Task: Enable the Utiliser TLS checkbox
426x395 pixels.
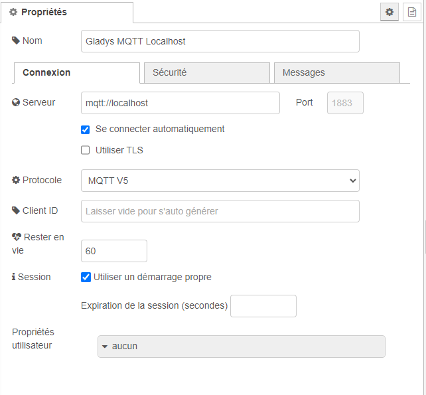Action: click(x=86, y=150)
